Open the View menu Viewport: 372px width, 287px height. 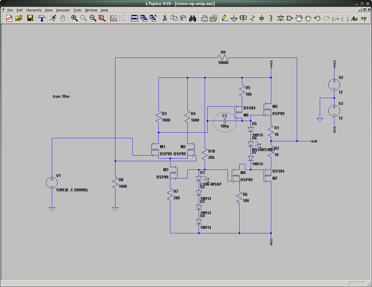coord(49,10)
